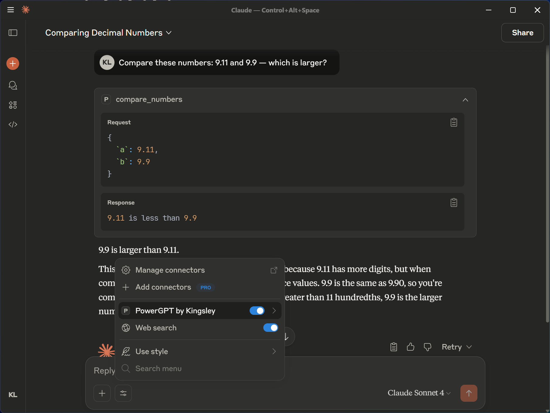Screen dimensions: 550x413
Task: Open the Use style menu entry
Action: tap(200, 352)
